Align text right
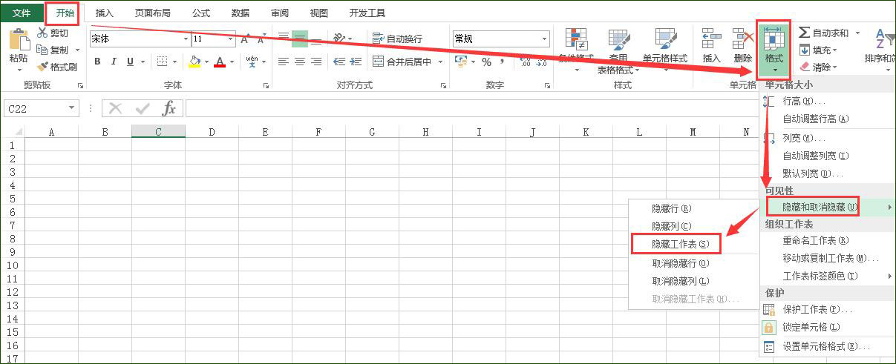 (316, 62)
